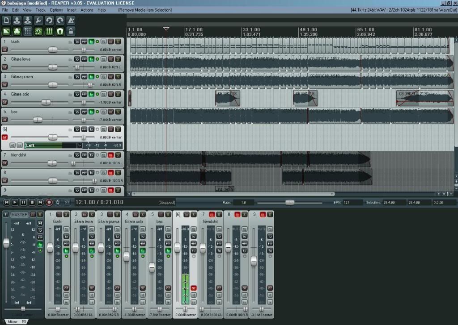Click master volume fader in mixer
This screenshot has height=325, width=458.
(6, 243)
